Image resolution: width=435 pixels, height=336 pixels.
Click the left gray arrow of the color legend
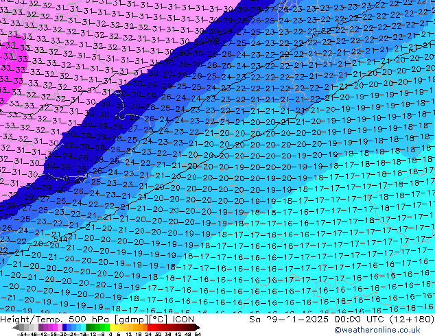16,328
